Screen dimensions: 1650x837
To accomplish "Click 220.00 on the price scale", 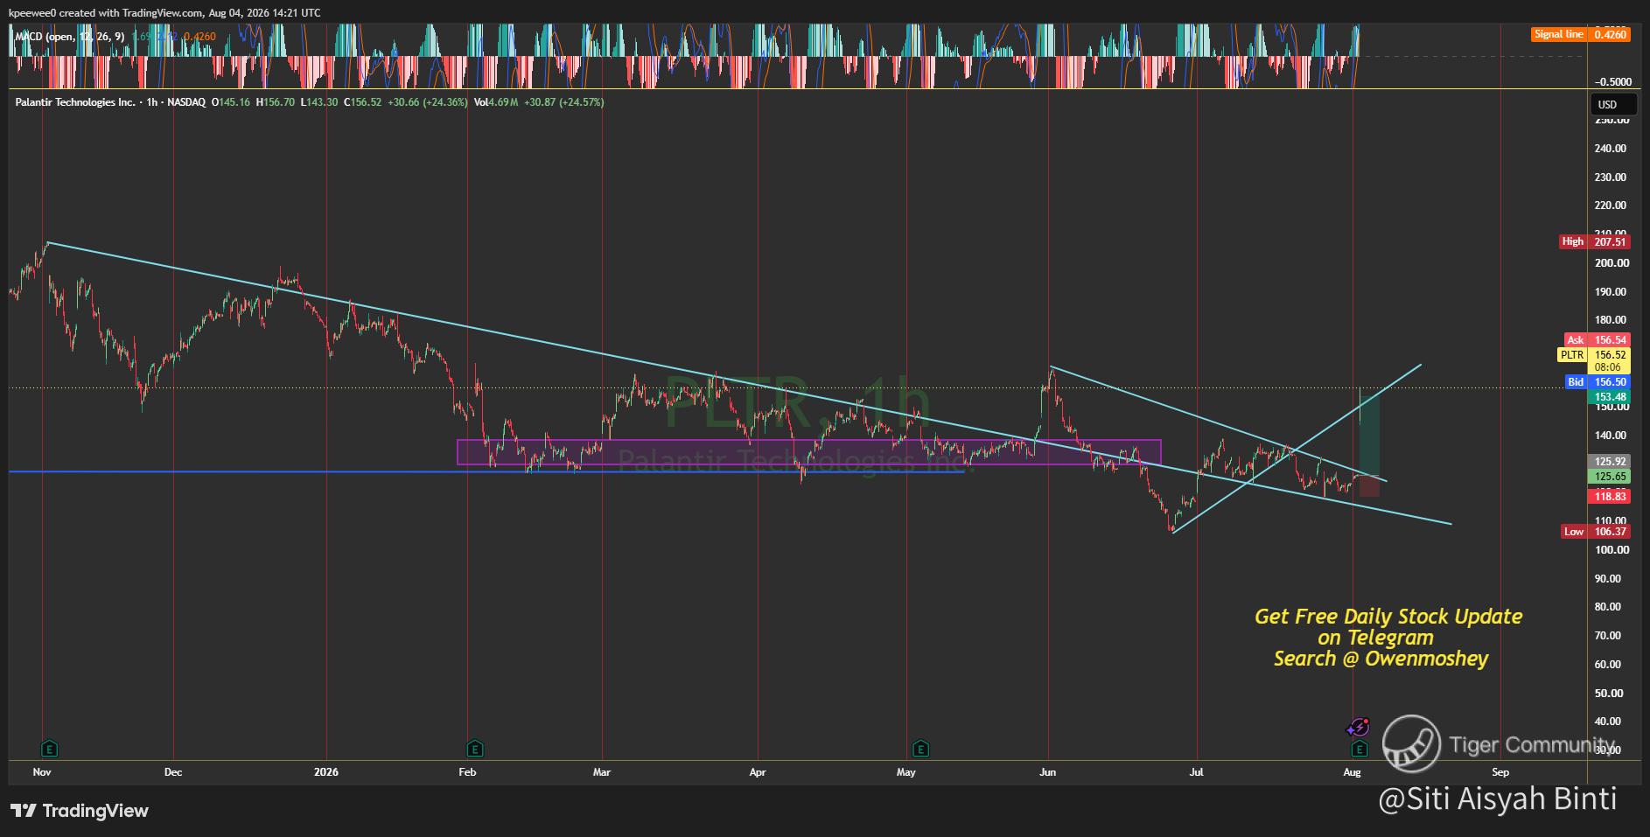I will tap(1611, 206).
